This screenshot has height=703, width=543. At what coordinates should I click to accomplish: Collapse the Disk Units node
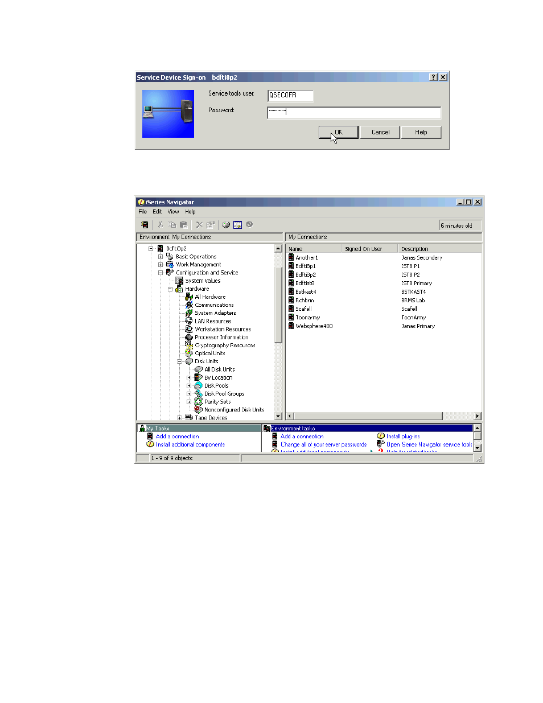[x=180, y=361]
